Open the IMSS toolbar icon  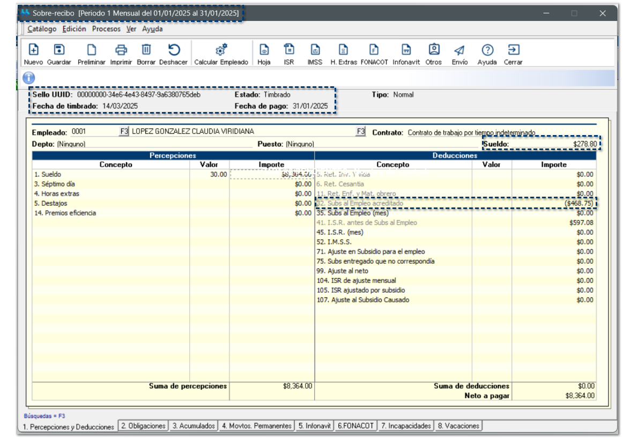[315, 50]
